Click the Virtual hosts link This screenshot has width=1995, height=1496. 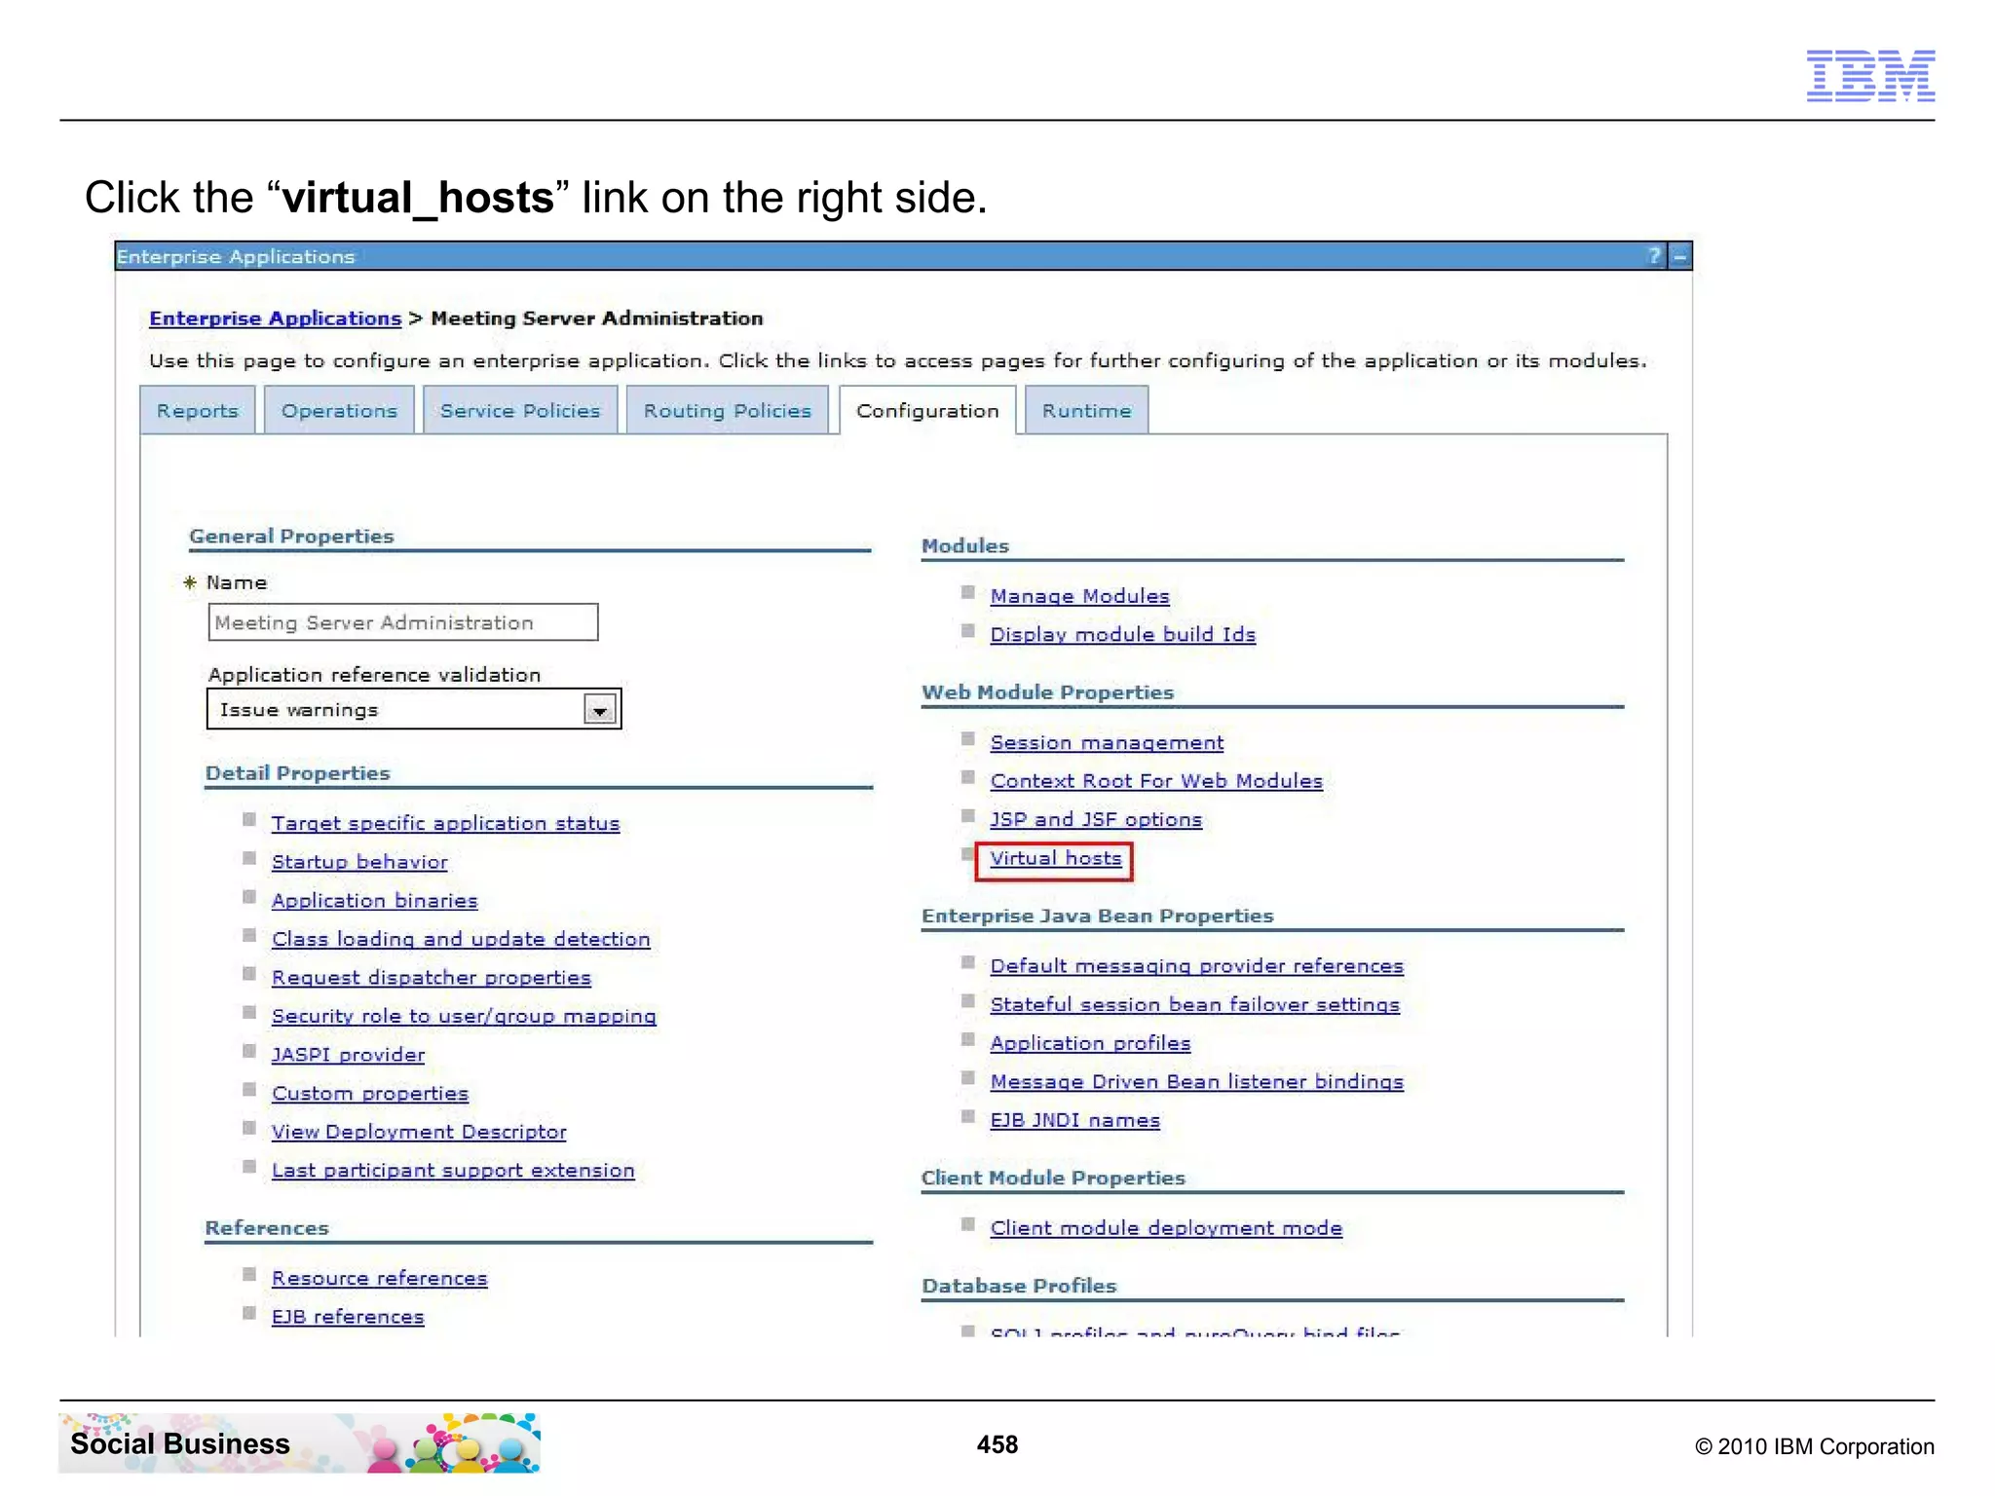pos(1055,859)
